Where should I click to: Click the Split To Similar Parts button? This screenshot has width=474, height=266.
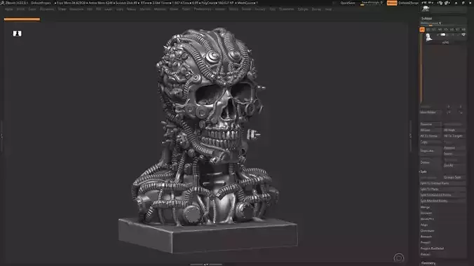pyautogui.click(x=442, y=183)
